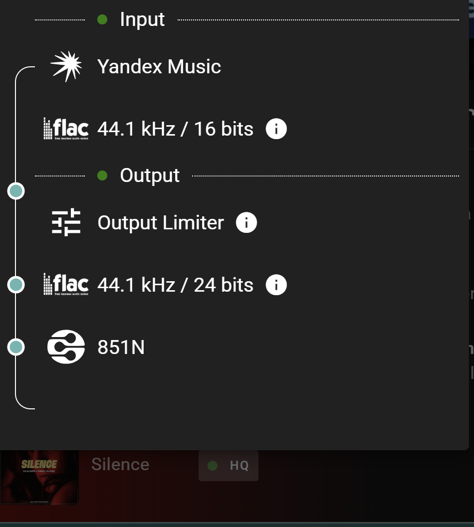Select the teal node near Output header

(16, 191)
